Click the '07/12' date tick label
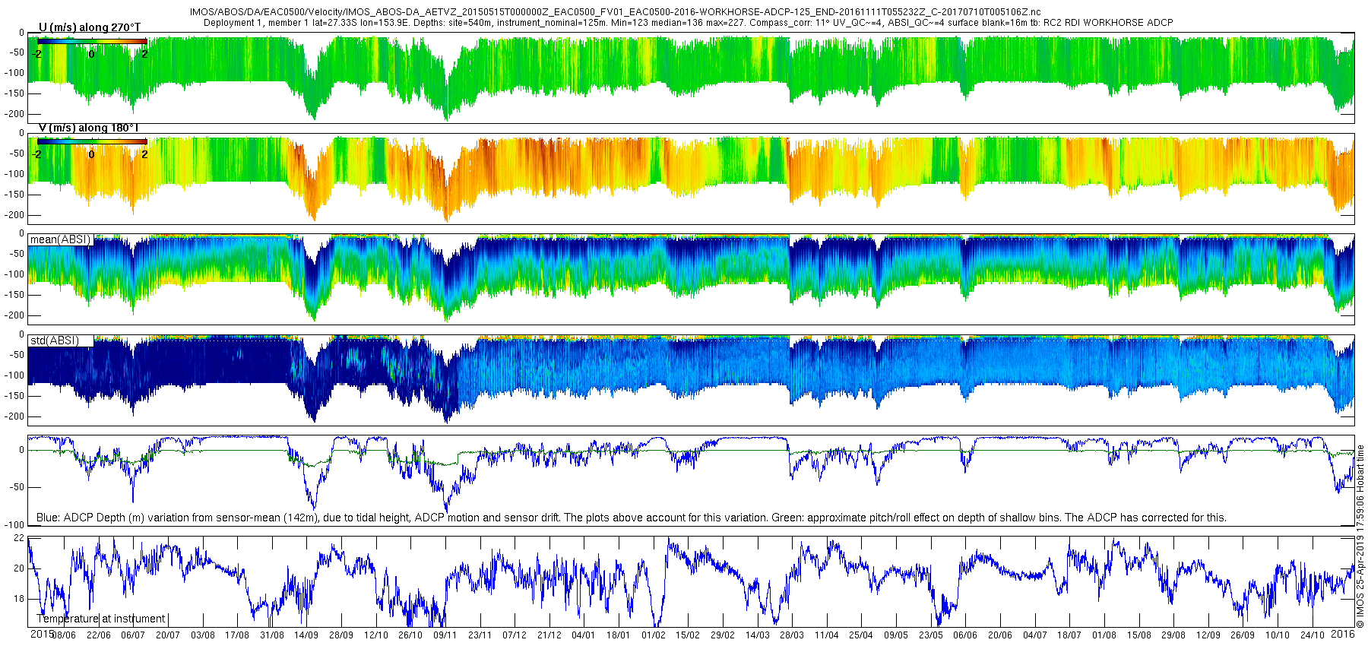This screenshot has height=646, width=1368. pos(515,635)
